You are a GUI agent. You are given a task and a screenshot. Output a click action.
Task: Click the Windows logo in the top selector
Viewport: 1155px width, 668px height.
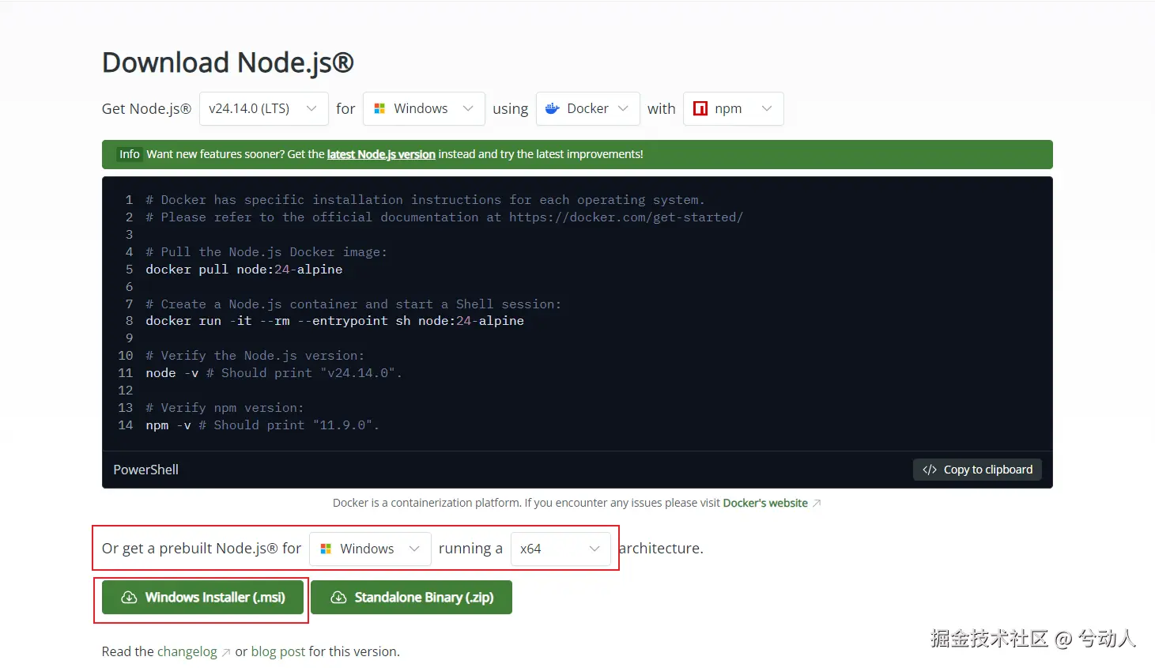379,108
